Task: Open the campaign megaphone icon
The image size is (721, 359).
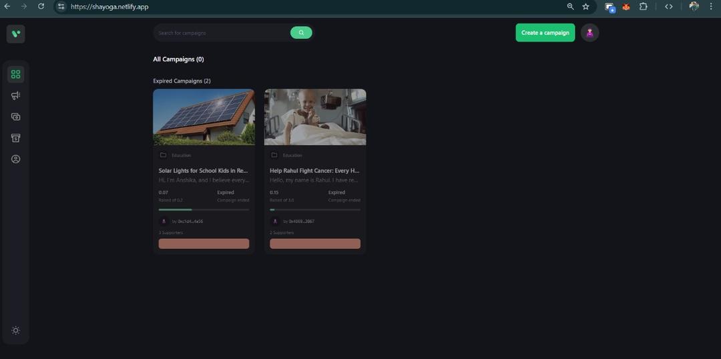Action: point(15,95)
